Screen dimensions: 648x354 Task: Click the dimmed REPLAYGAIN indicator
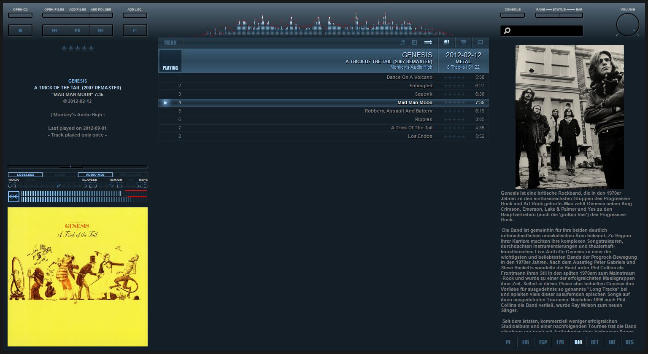coord(130,174)
